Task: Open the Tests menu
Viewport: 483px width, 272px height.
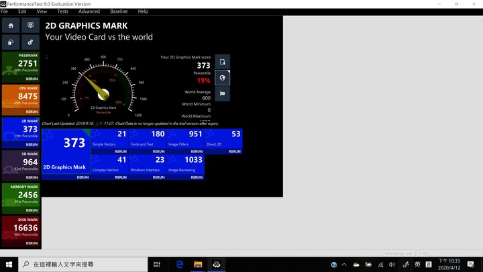Action: pos(63,11)
